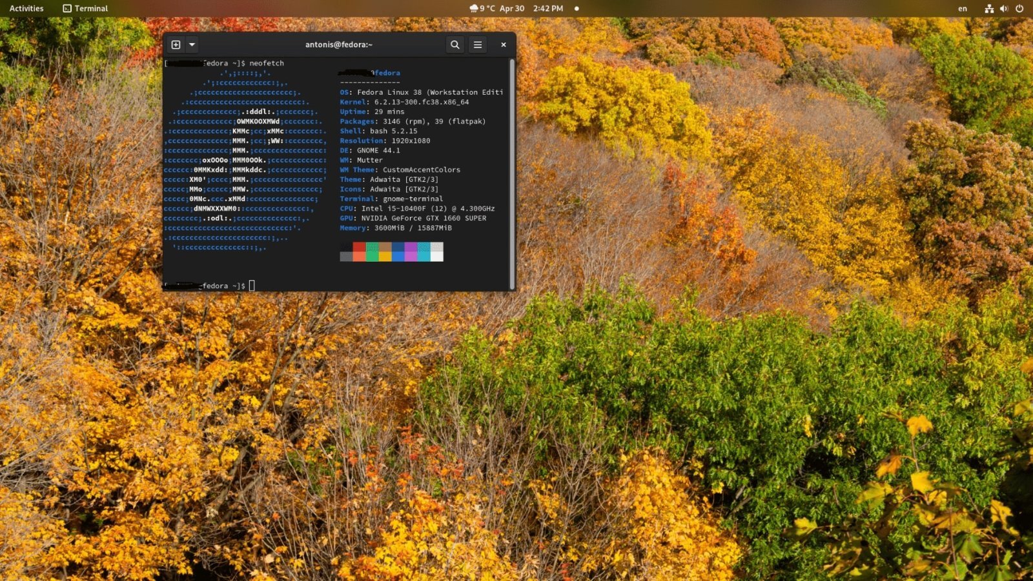
Task: Open the 'en' keyboard layout menu
Action: (963, 8)
